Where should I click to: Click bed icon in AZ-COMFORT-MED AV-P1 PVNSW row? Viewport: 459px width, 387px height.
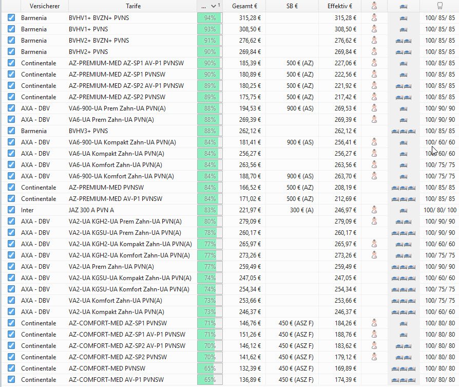[404, 380]
